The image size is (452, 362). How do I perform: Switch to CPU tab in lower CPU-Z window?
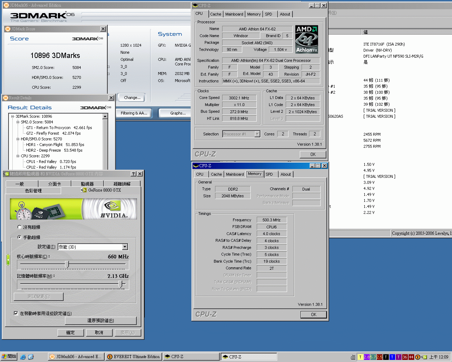pyautogui.click(x=200, y=175)
